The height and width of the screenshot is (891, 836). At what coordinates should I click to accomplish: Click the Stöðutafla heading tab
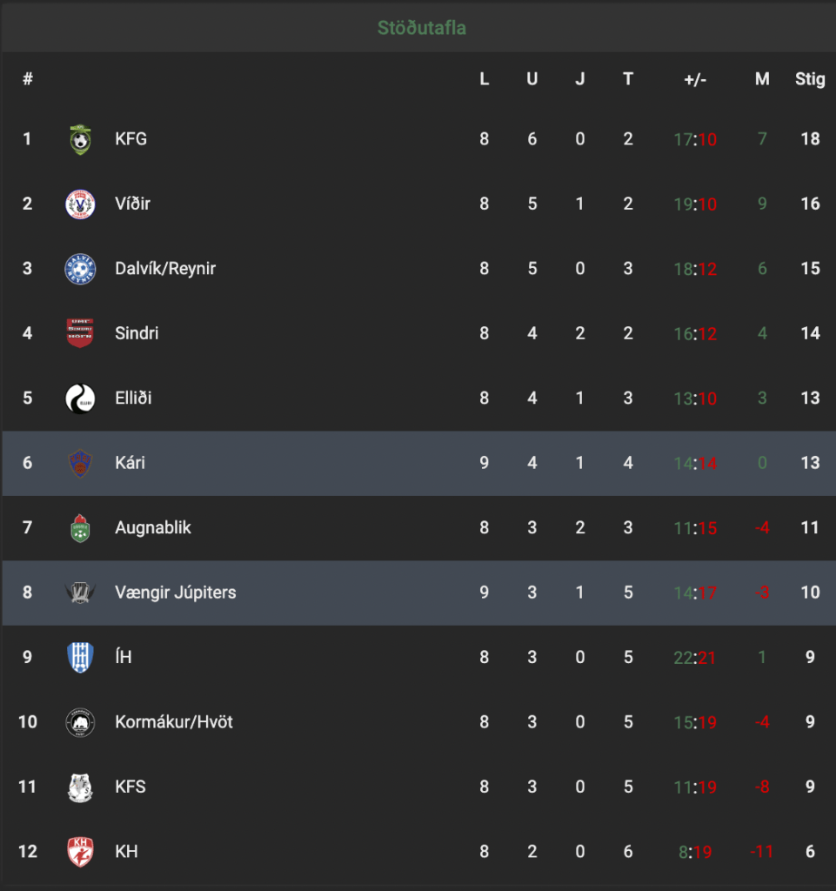click(x=422, y=28)
